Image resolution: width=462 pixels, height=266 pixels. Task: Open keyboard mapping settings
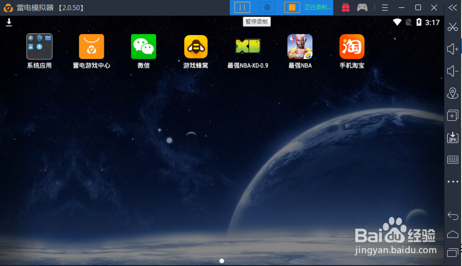click(453, 160)
